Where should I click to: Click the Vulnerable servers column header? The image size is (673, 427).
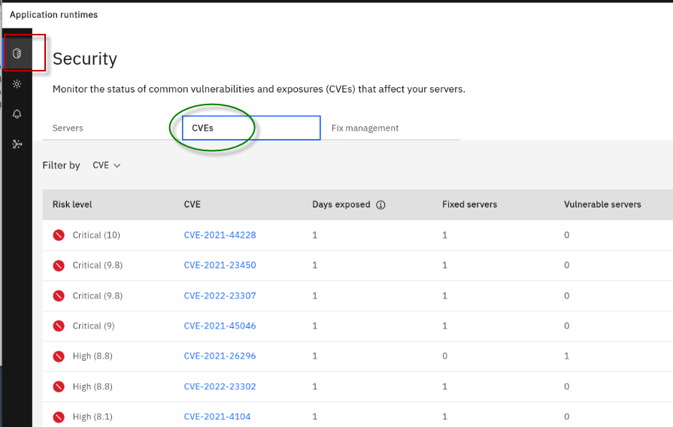[602, 204]
